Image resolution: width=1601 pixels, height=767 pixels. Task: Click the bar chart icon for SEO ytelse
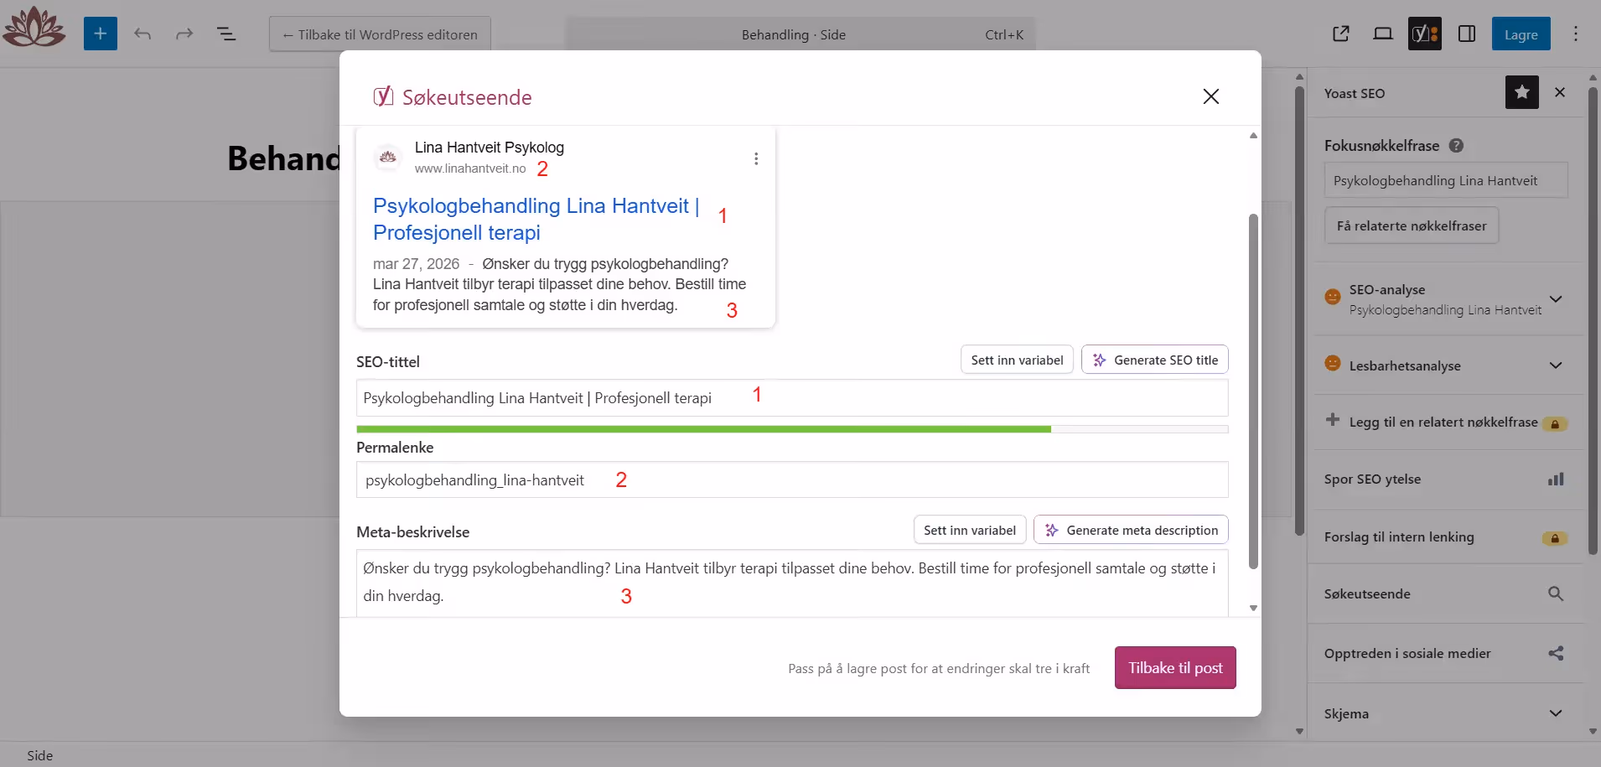(x=1556, y=479)
